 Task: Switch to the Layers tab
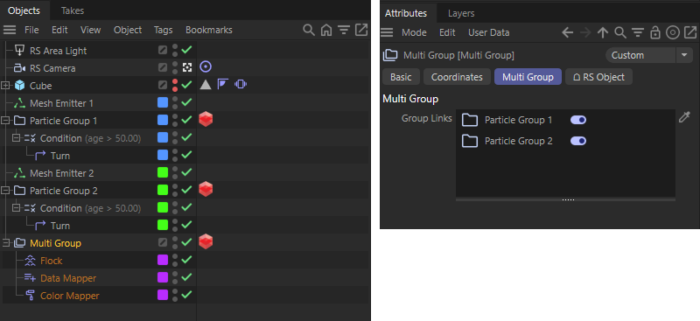(x=461, y=13)
